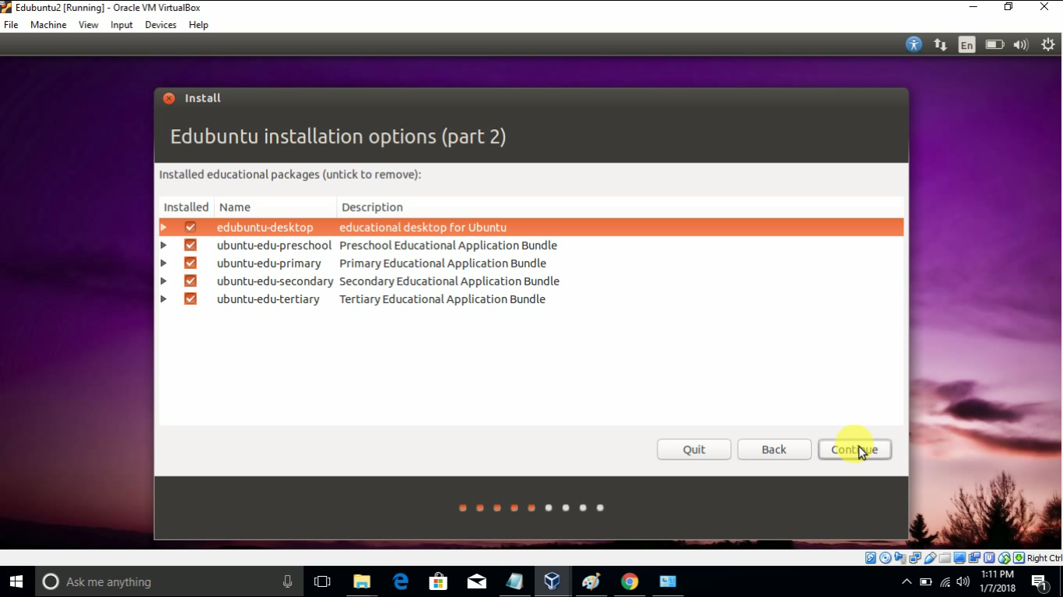This screenshot has width=1063, height=597.
Task: Open the Windows volume tray icon
Action: click(x=963, y=581)
